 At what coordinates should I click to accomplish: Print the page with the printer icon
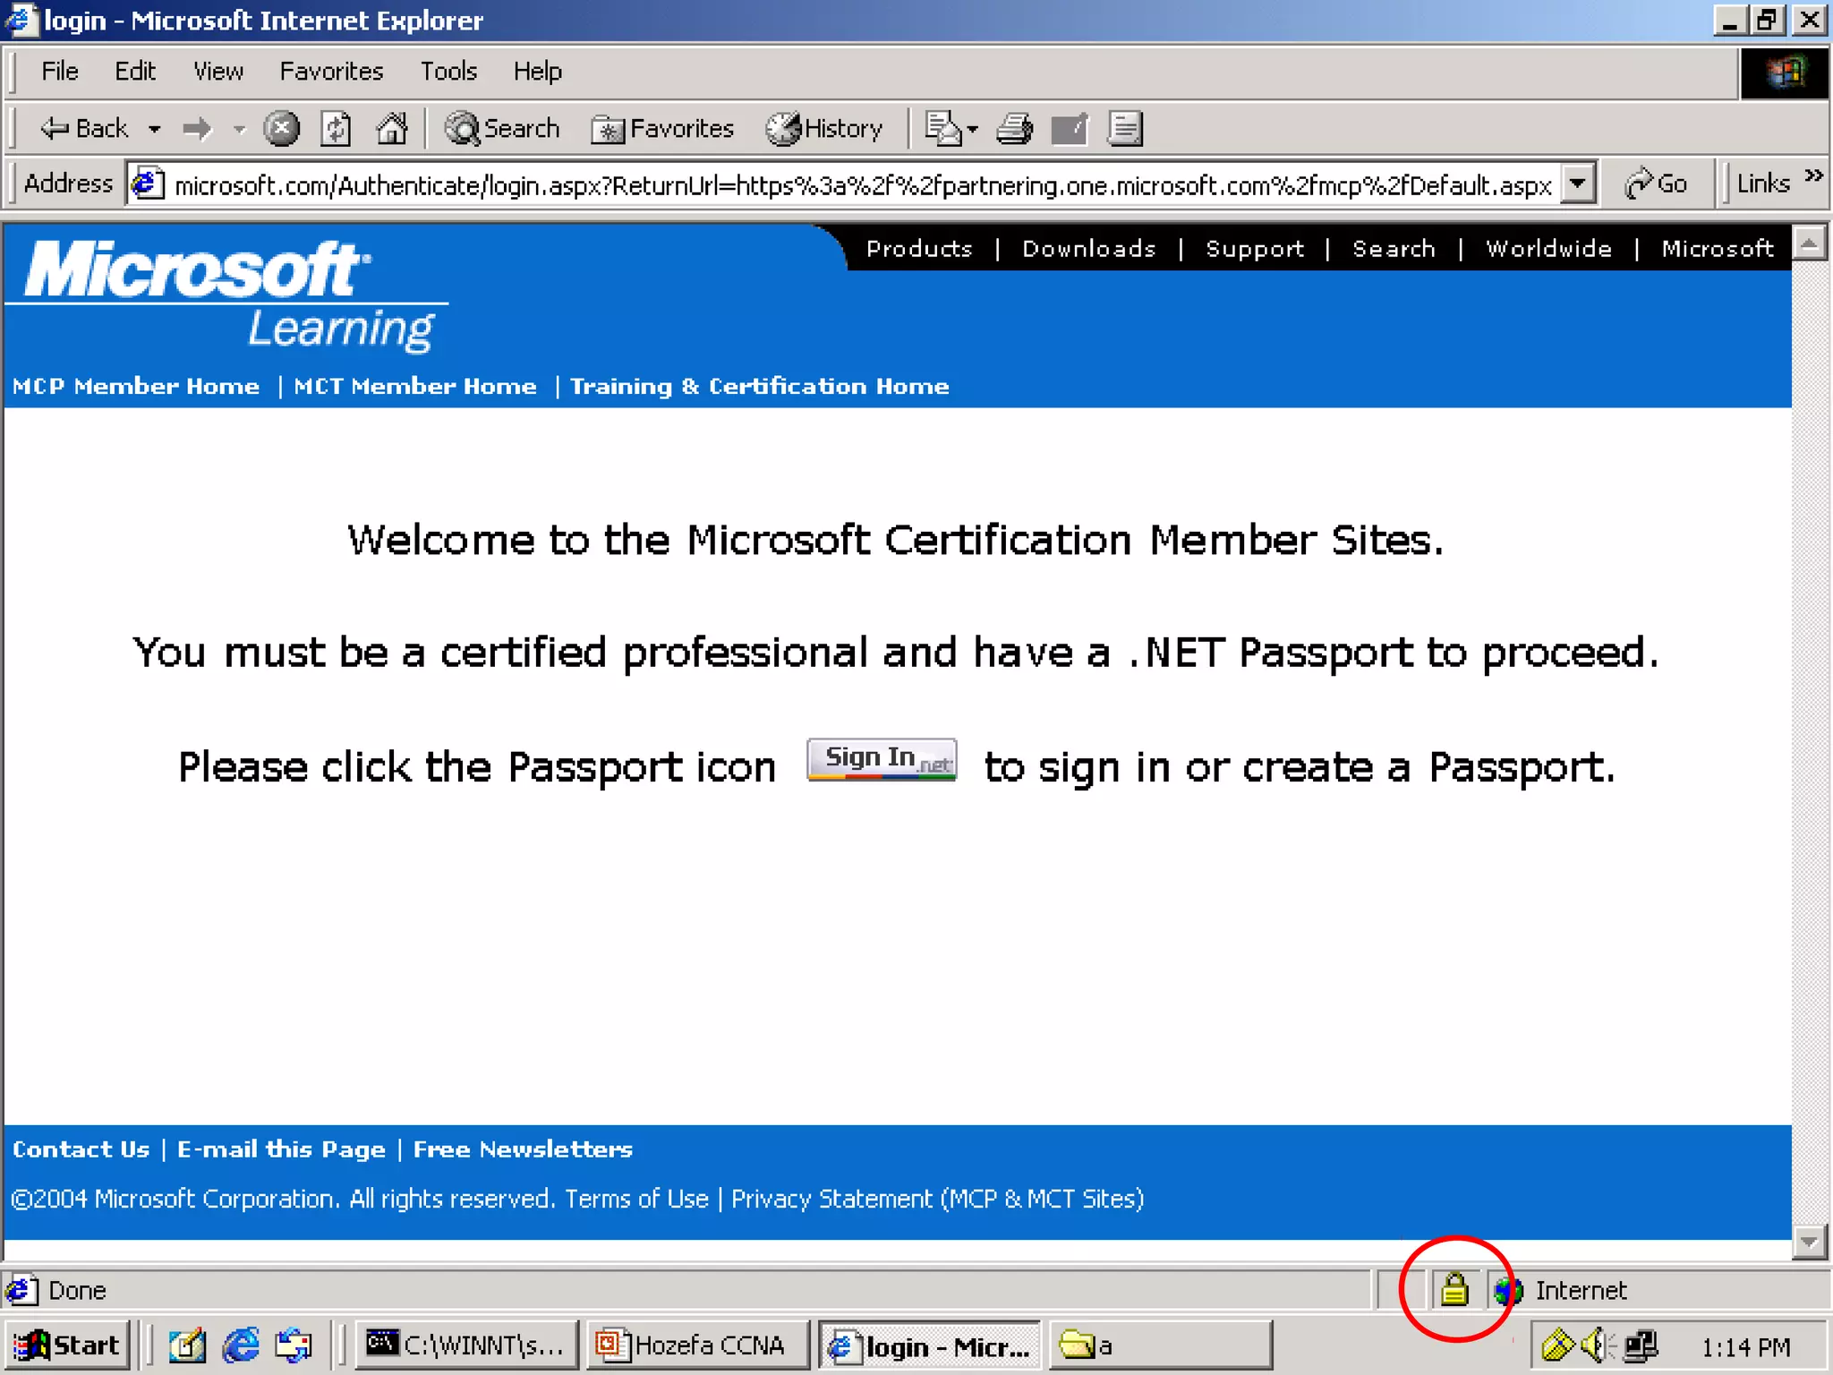1014,129
